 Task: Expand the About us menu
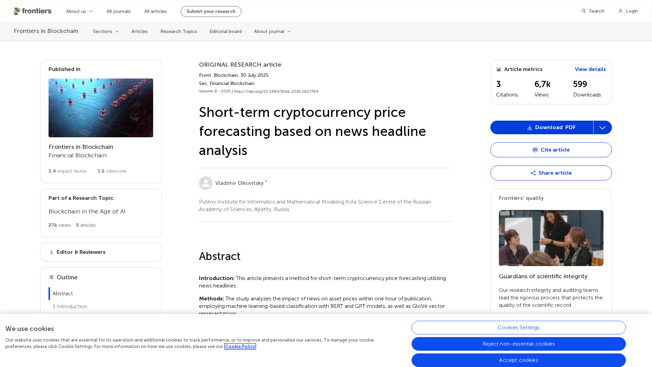pos(79,12)
